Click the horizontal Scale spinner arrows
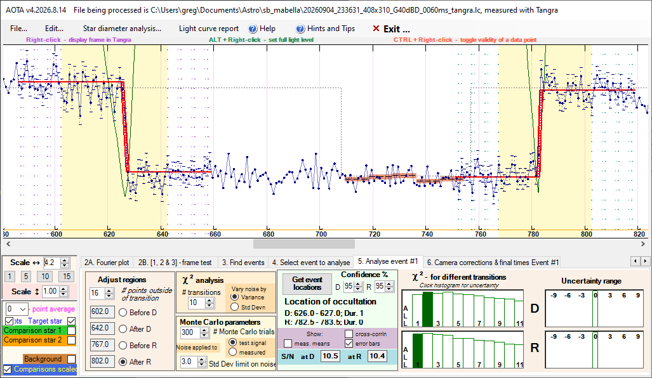 click(65, 263)
